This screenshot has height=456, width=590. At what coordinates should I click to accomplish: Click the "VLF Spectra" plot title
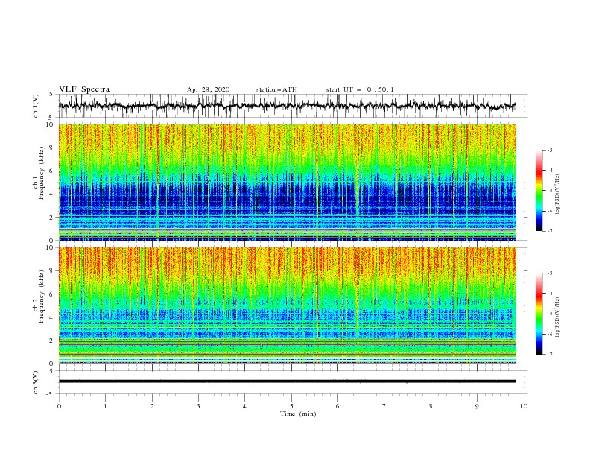[84, 89]
